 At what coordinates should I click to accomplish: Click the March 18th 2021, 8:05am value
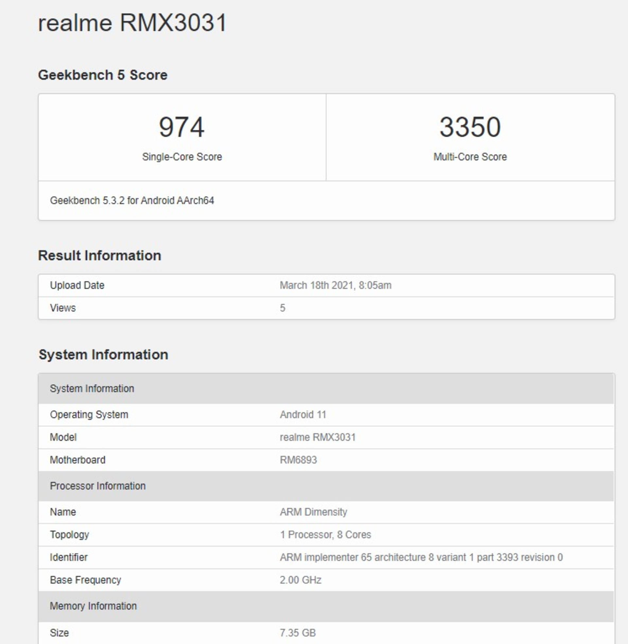tap(336, 285)
